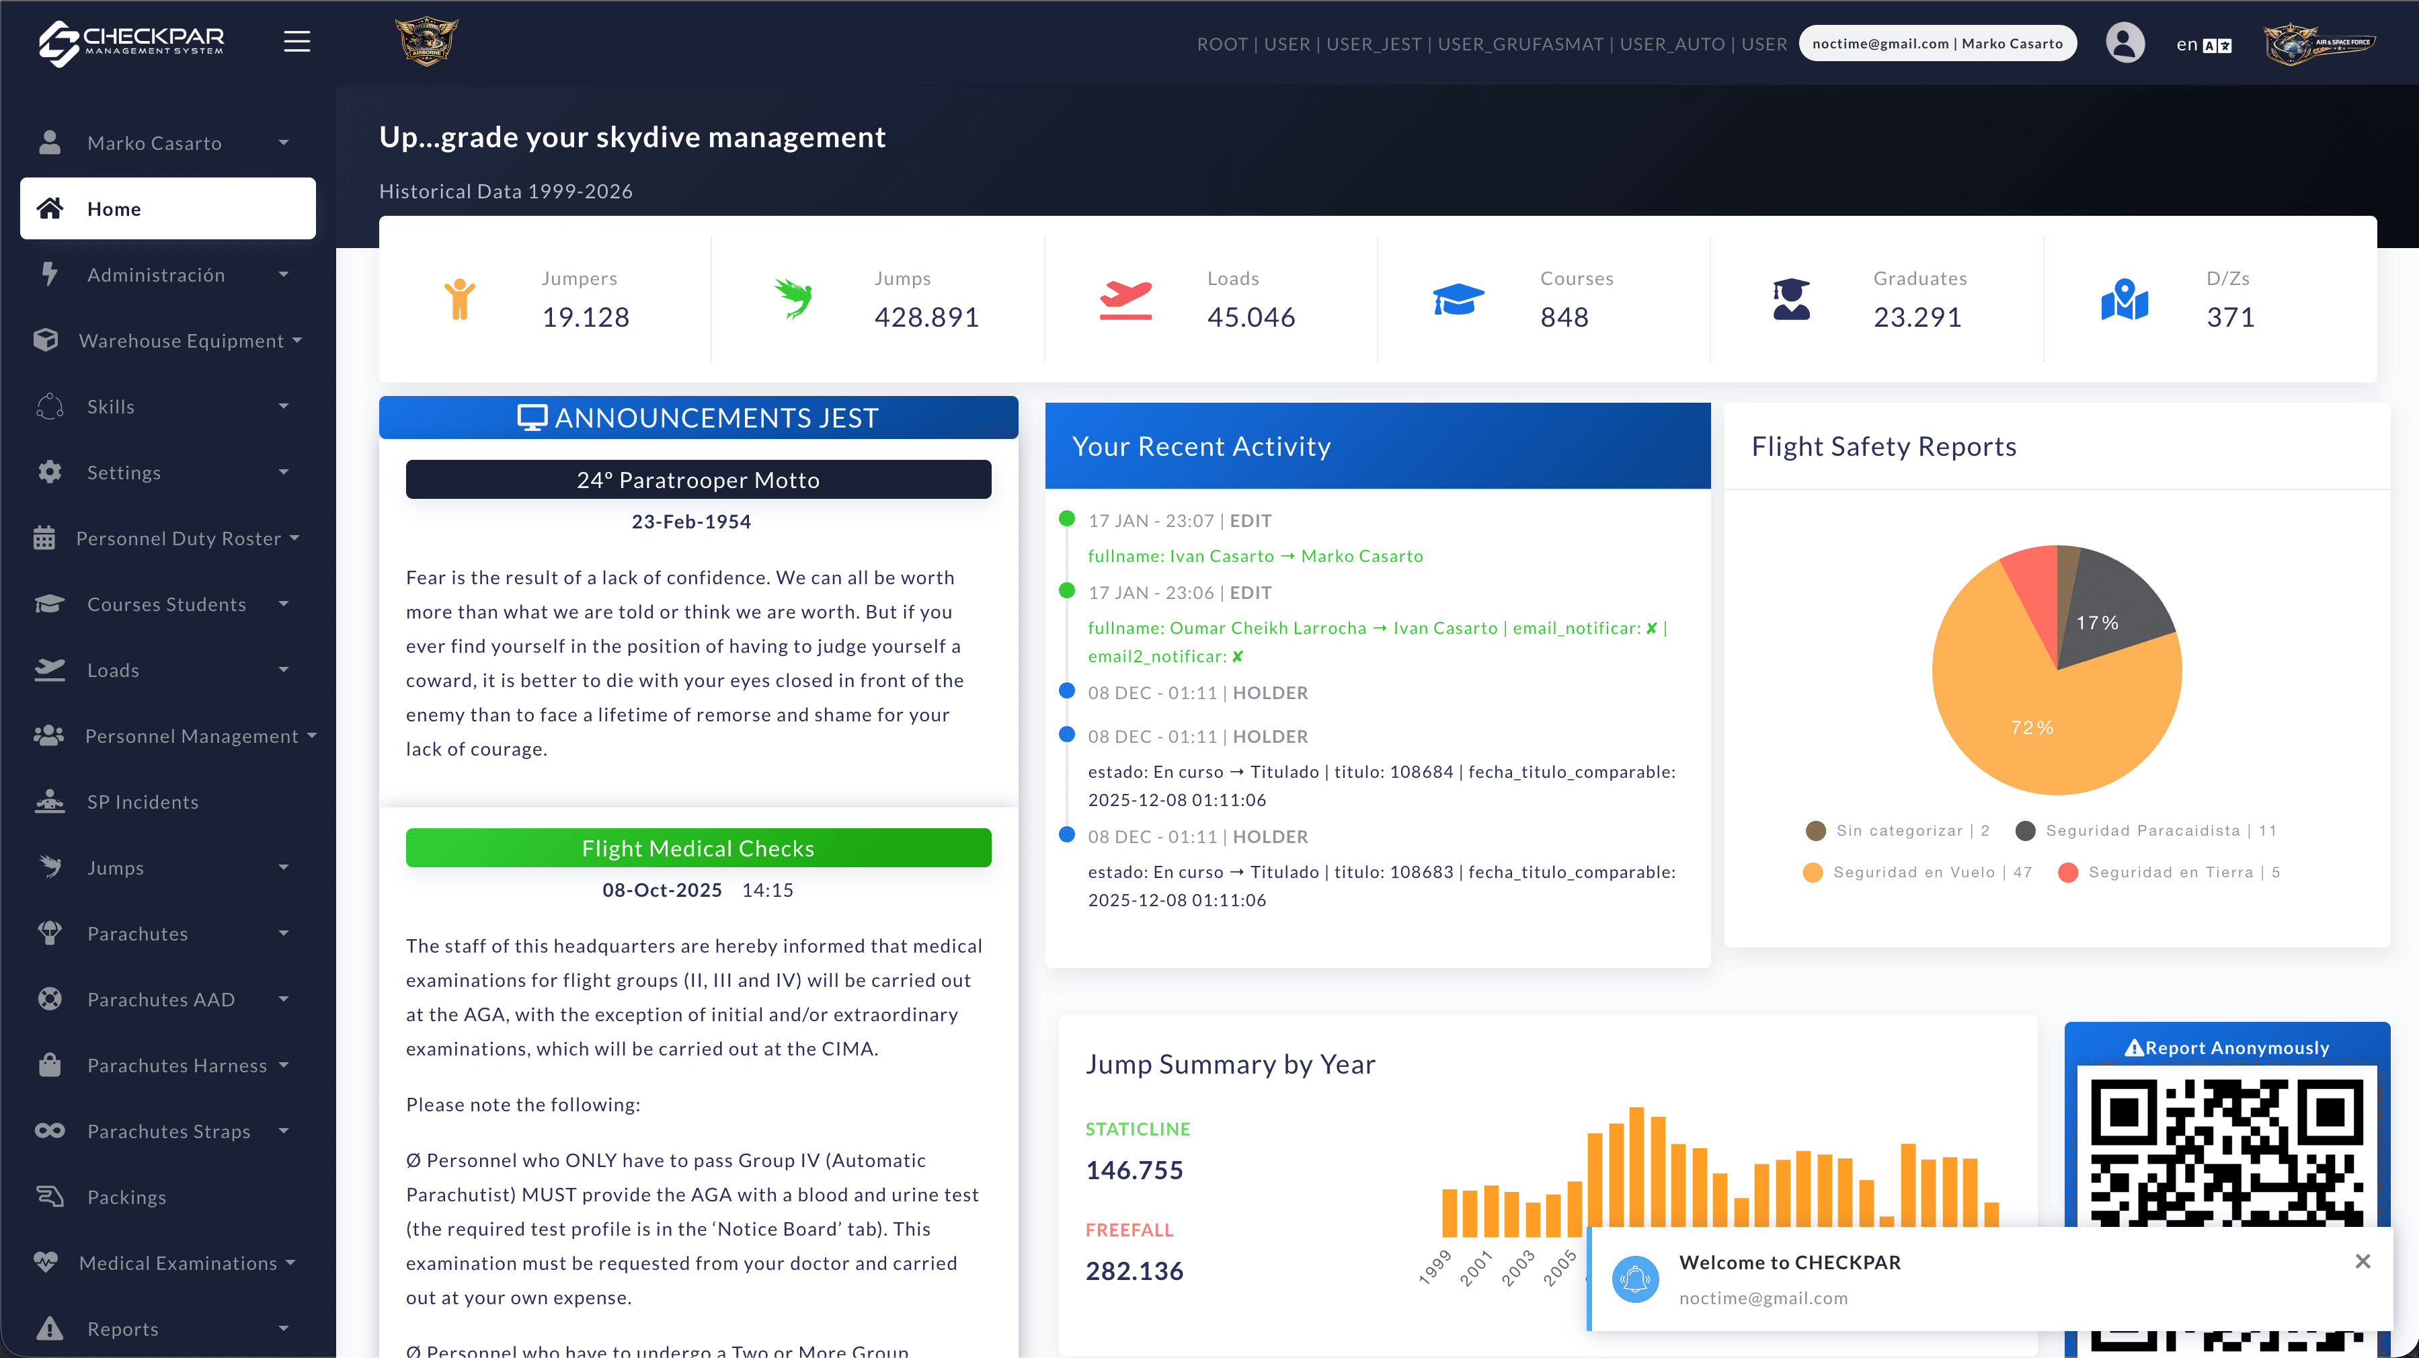Screen dimensions: 2419x1358
Task: Toggle 'Seguridad en Vuelo' in pie chart legend
Action: (1915, 871)
